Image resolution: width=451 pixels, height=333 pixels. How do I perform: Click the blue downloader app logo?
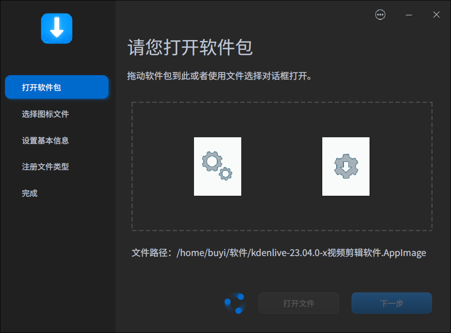point(57,28)
